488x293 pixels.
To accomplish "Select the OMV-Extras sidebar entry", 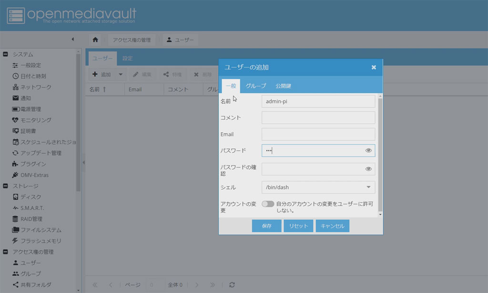I will click(x=34, y=175).
